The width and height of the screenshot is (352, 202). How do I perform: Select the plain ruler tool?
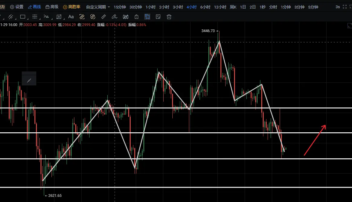[103, 17]
